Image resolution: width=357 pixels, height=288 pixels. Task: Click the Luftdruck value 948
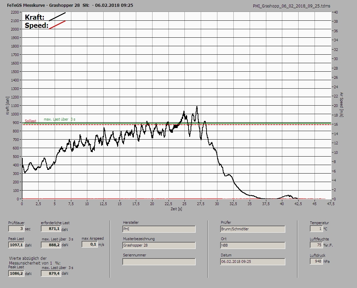pyautogui.click(x=316, y=261)
